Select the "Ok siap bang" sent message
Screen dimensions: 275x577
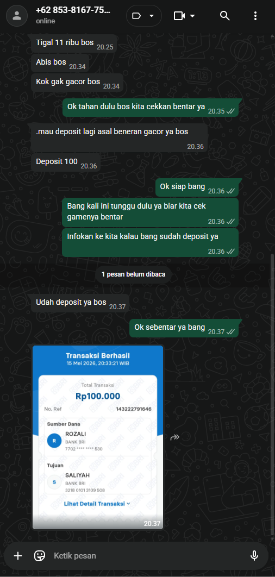tap(197, 187)
